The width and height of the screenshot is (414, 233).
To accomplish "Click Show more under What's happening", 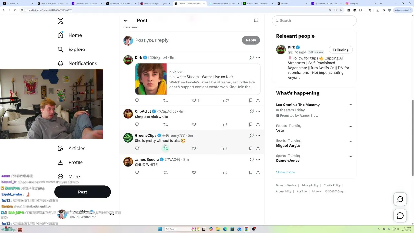I will coord(285,172).
